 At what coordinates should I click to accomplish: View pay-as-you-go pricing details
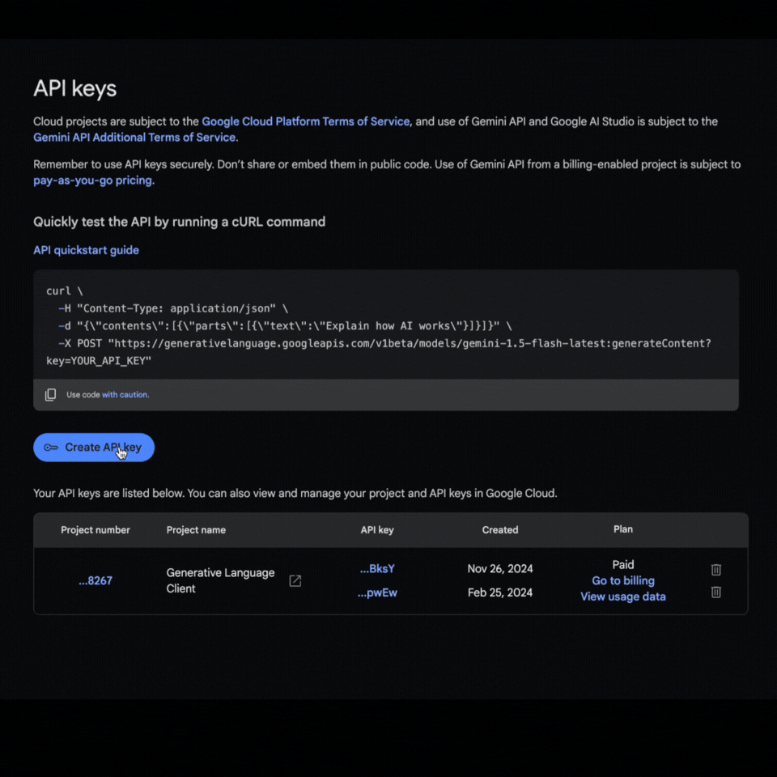point(91,180)
